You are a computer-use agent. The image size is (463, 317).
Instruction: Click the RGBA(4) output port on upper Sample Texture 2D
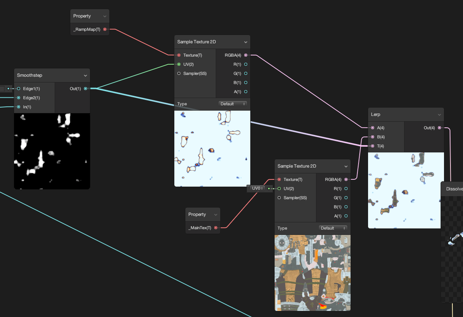coord(246,55)
